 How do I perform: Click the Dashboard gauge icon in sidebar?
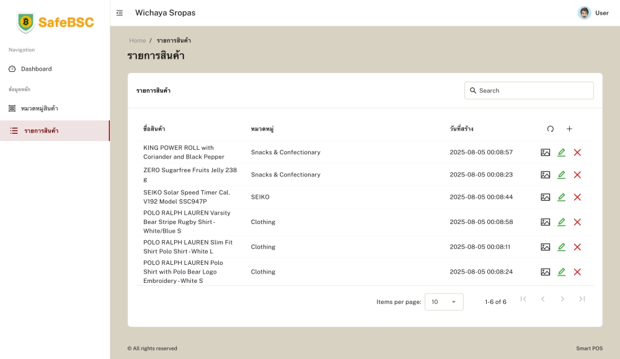coord(12,69)
